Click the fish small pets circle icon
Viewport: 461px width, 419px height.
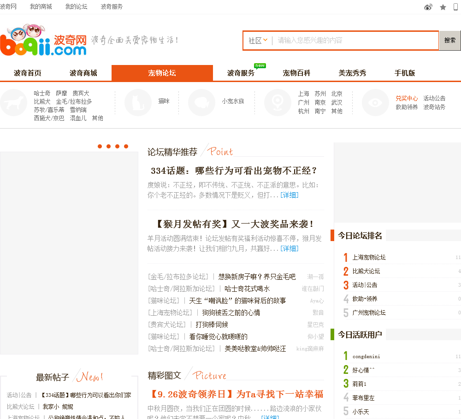point(202,103)
